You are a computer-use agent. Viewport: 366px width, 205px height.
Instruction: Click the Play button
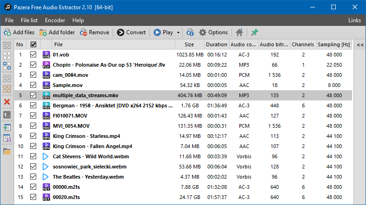[x=163, y=32]
